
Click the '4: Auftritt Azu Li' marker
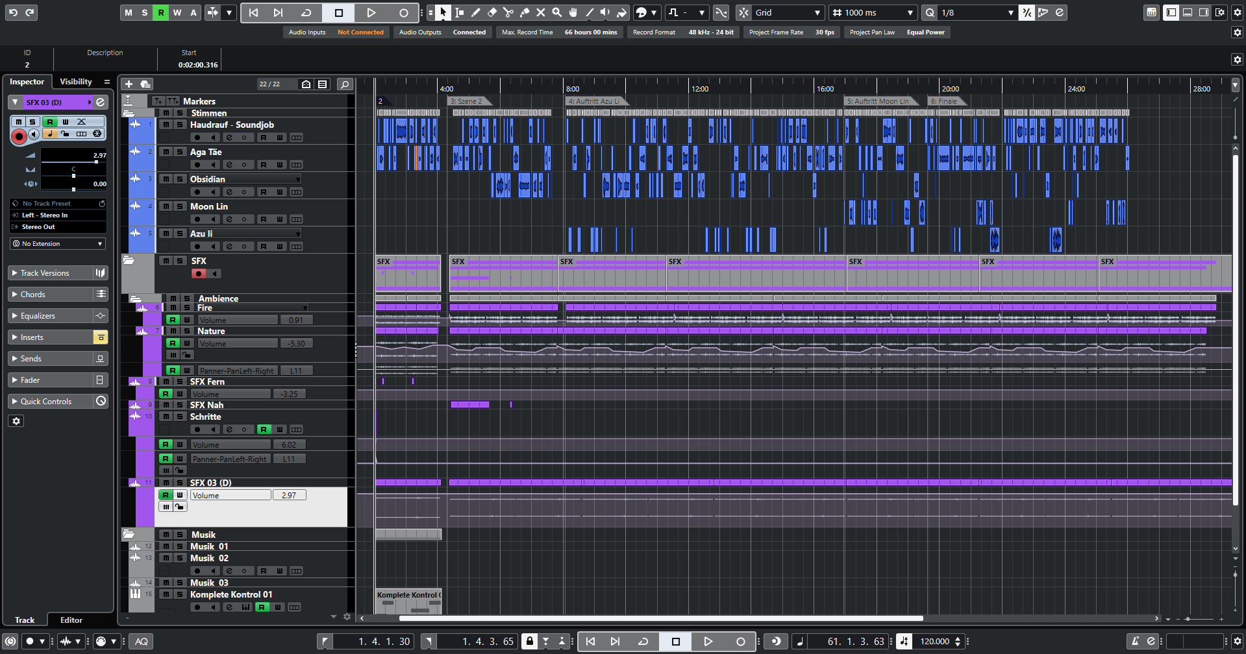(594, 101)
